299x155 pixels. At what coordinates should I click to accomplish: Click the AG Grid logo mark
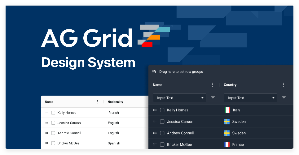153,36
